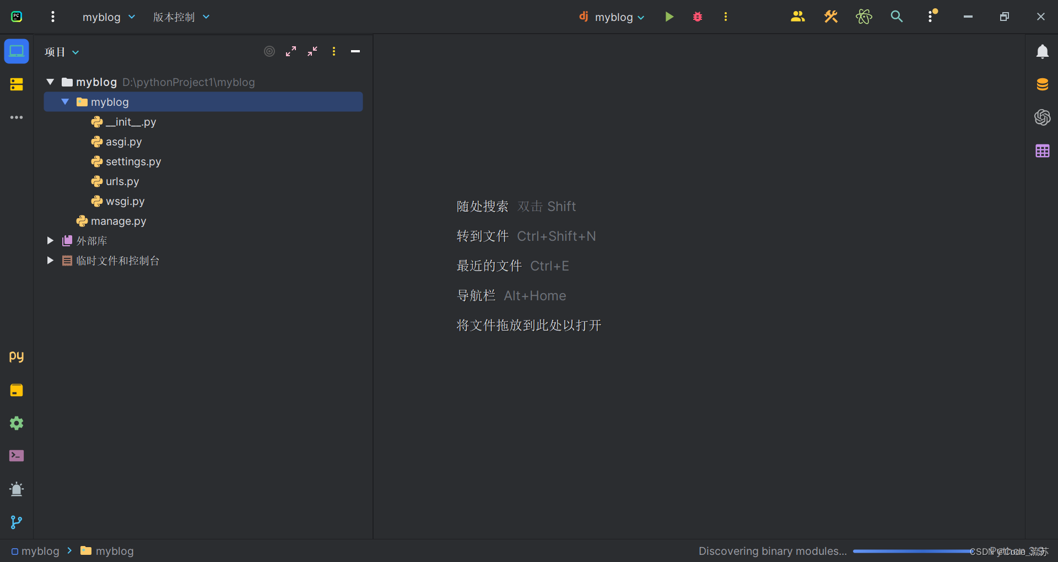Expand the 外部库 node
1058x562 pixels.
click(50, 241)
